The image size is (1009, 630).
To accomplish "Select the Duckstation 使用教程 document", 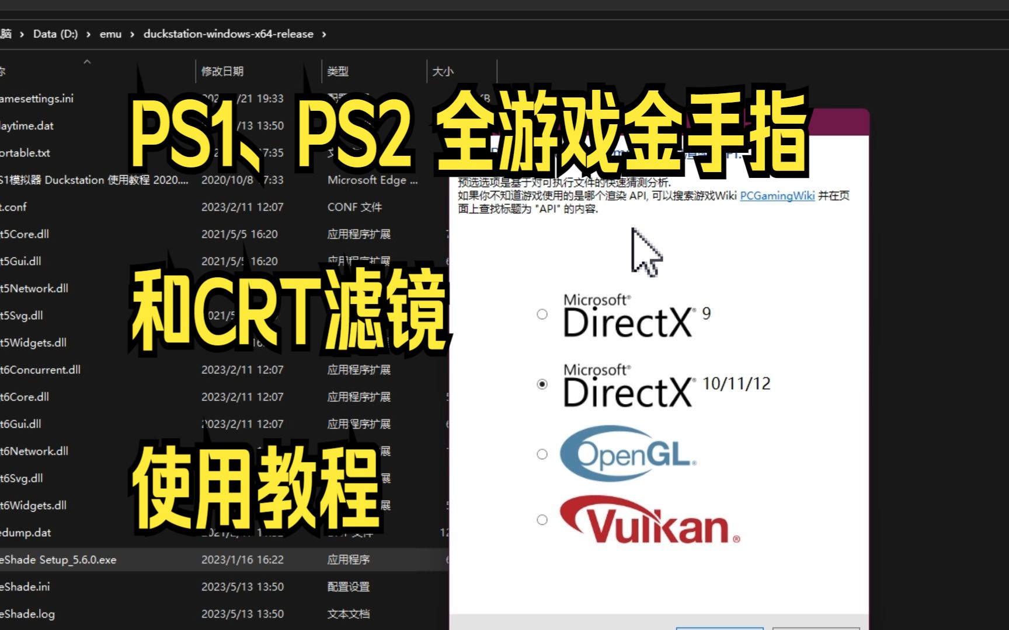I will (x=94, y=180).
